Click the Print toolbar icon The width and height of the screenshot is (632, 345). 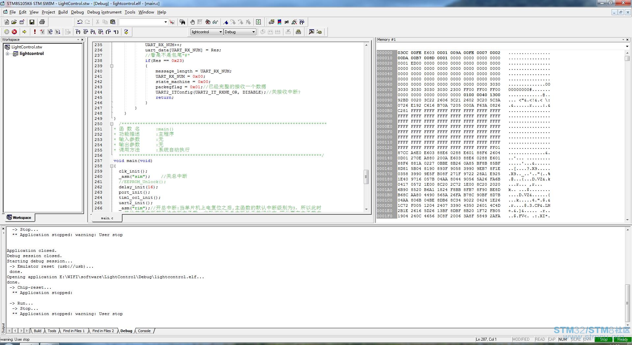tap(42, 22)
